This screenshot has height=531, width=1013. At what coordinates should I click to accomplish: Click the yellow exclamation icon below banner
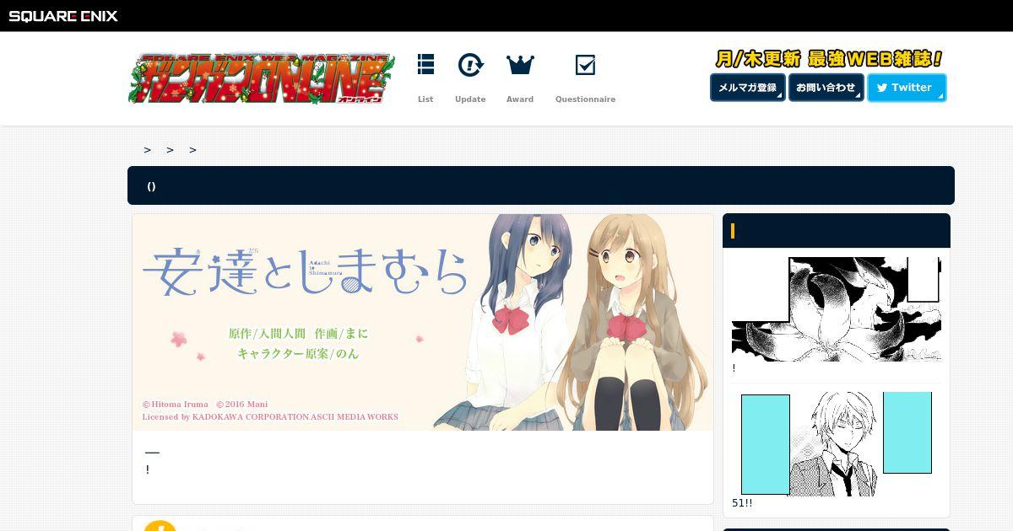[x=160, y=526]
